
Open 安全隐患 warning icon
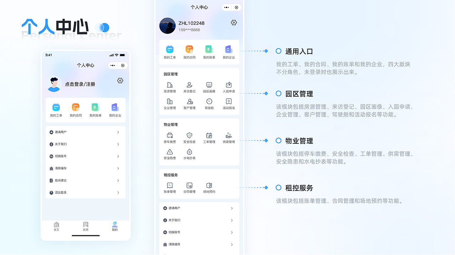pyautogui.click(x=170, y=152)
